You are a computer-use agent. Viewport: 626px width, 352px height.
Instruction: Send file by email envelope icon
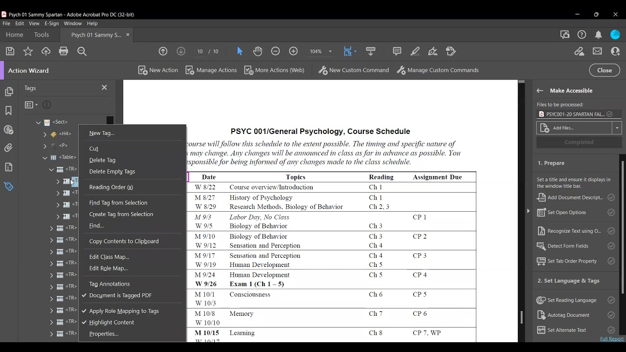point(597,51)
